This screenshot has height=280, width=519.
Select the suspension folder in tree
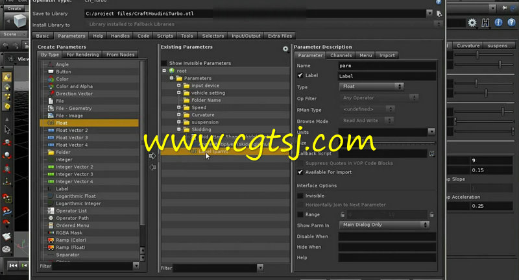[x=205, y=122]
